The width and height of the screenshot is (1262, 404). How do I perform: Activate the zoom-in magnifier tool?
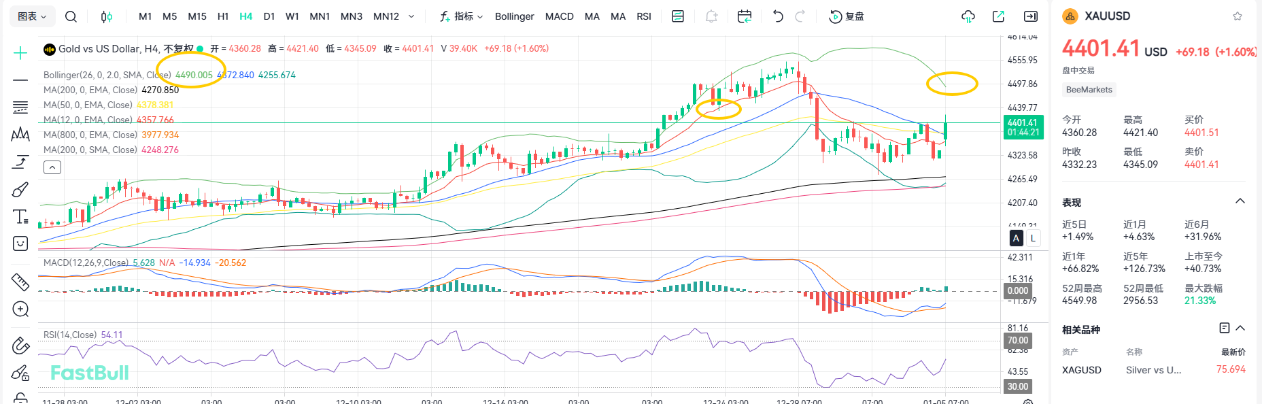[x=20, y=309]
